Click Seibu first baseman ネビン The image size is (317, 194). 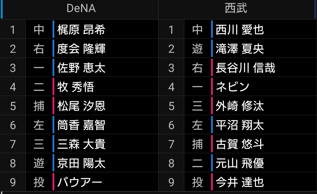tap(232, 87)
